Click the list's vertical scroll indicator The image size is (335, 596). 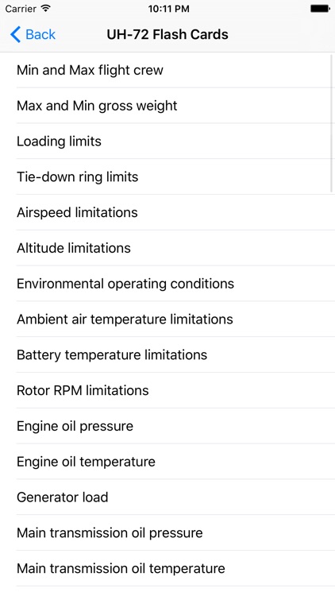(x=332, y=123)
